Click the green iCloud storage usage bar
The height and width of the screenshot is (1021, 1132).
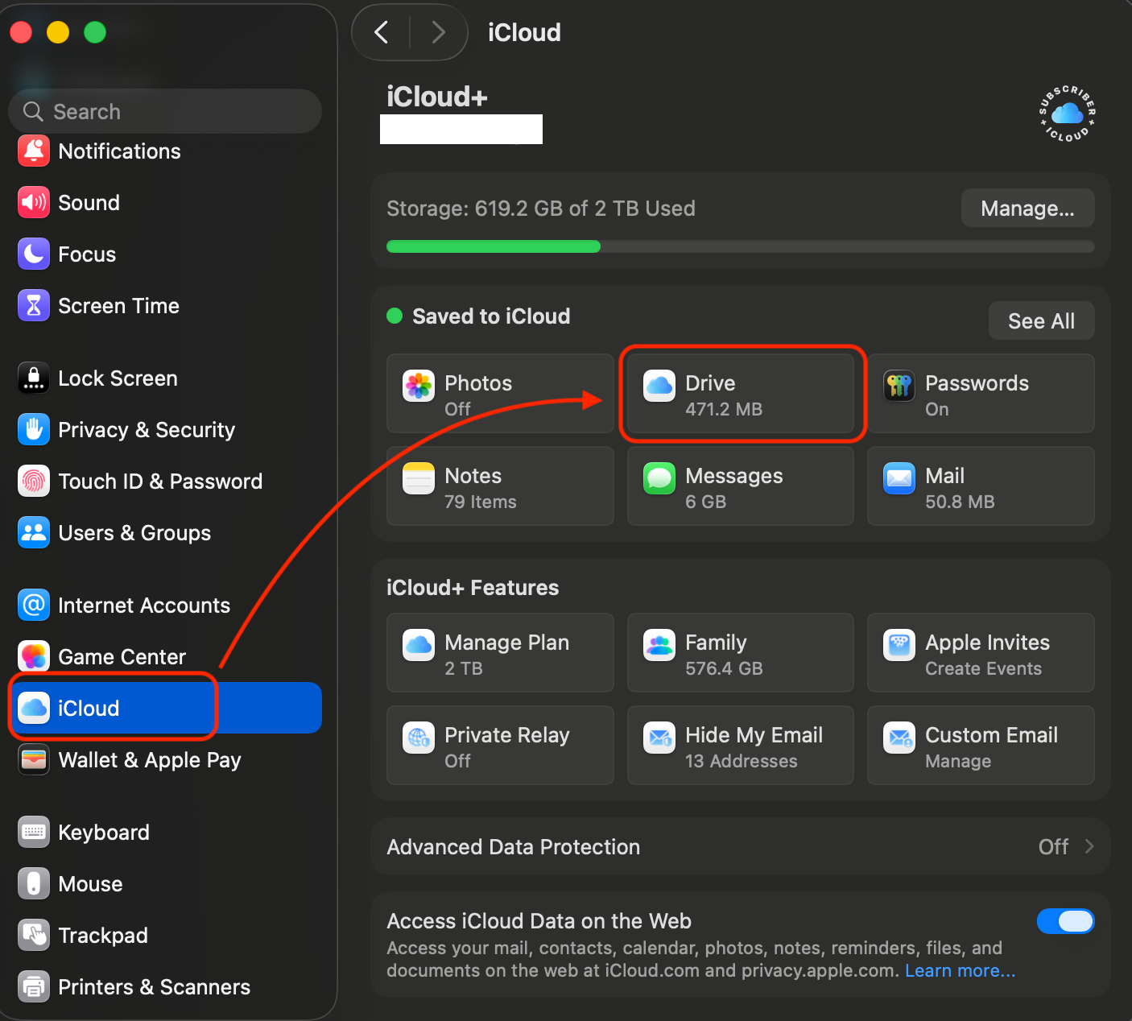point(494,246)
